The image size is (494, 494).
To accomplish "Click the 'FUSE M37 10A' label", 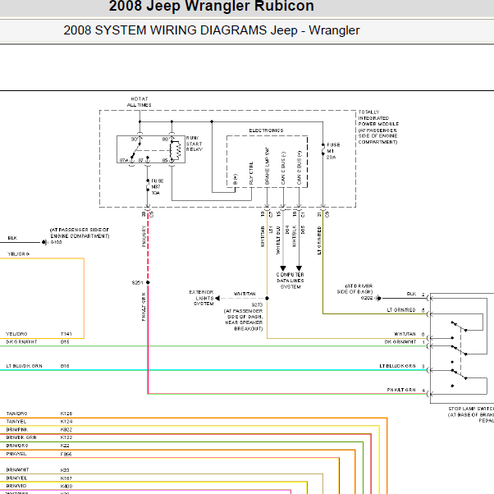I will (x=158, y=187).
